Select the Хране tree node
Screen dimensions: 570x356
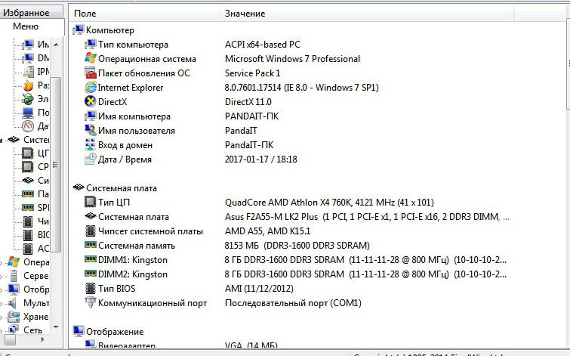click(x=29, y=317)
